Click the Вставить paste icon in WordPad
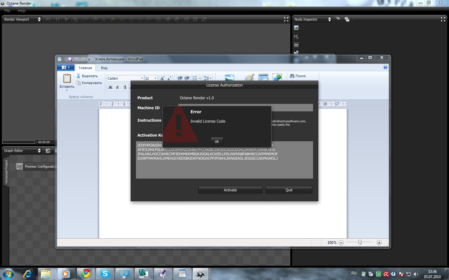Image resolution: width=449 pixels, height=280 pixels. click(x=67, y=78)
